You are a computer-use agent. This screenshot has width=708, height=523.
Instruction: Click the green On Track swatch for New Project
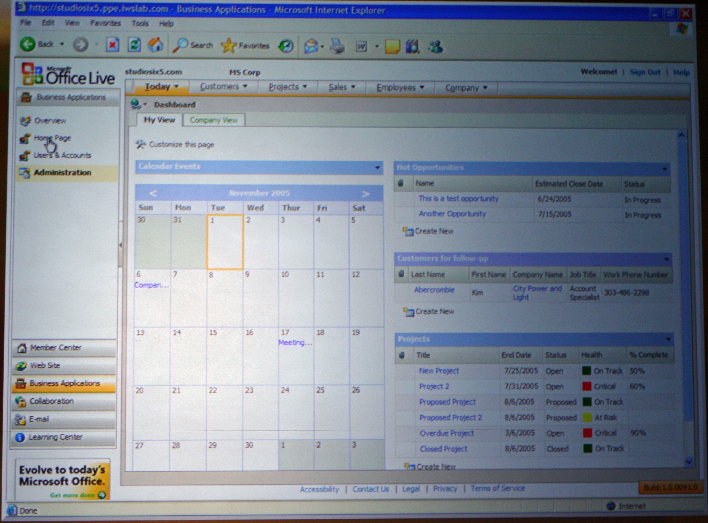(x=587, y=371)
